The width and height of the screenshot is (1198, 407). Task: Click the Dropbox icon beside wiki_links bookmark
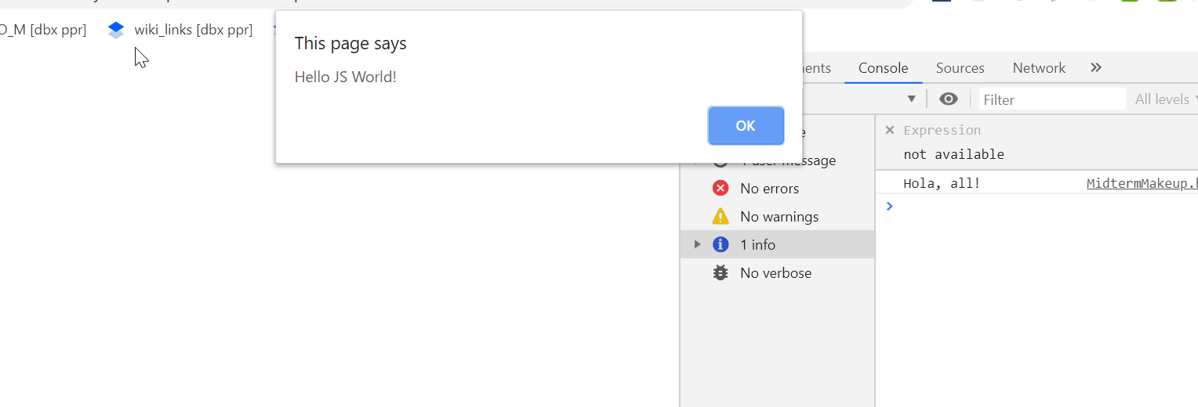(116, 30)
